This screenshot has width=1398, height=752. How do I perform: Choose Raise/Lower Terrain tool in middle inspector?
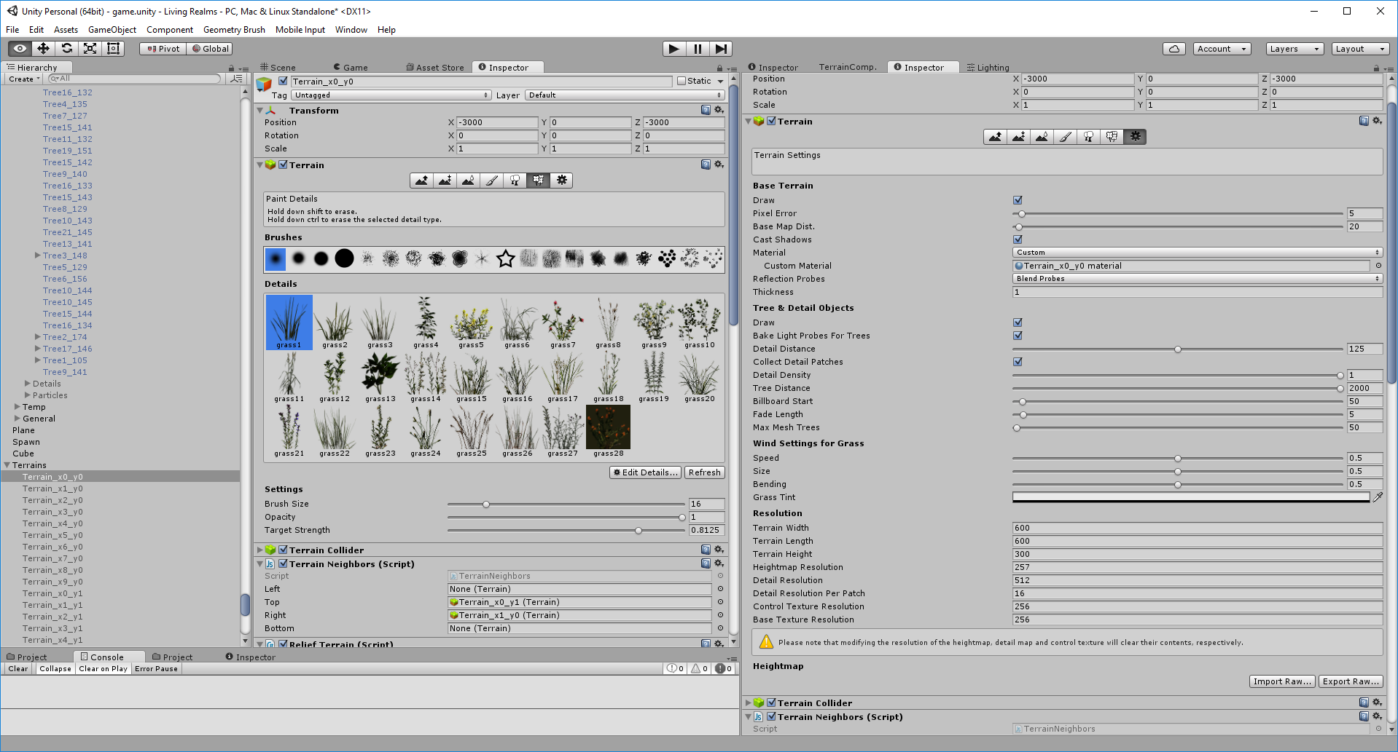pyautogui.click(x=421, y=181)
